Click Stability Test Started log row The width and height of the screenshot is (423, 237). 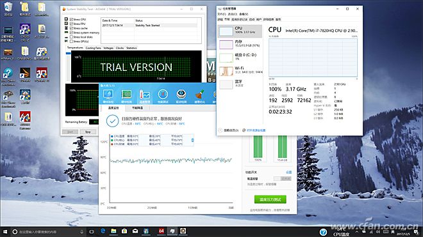coord(150,26)
